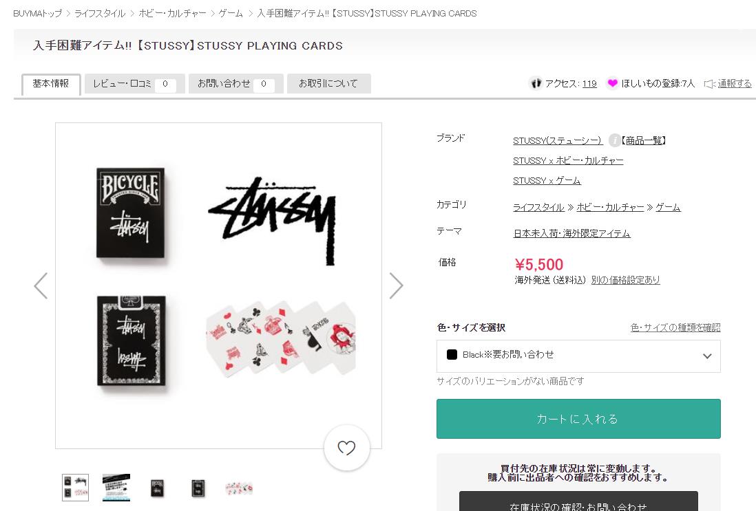This screenshot has width=756, height=511.
Task: Open the 商品一覧 brand listing link
Action: coord(644,140)
